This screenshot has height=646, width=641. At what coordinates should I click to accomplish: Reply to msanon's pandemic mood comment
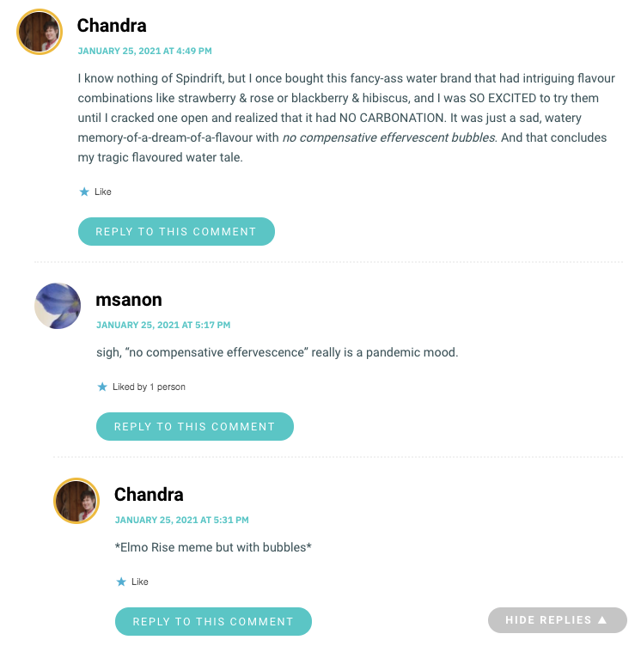pos(195,426)
